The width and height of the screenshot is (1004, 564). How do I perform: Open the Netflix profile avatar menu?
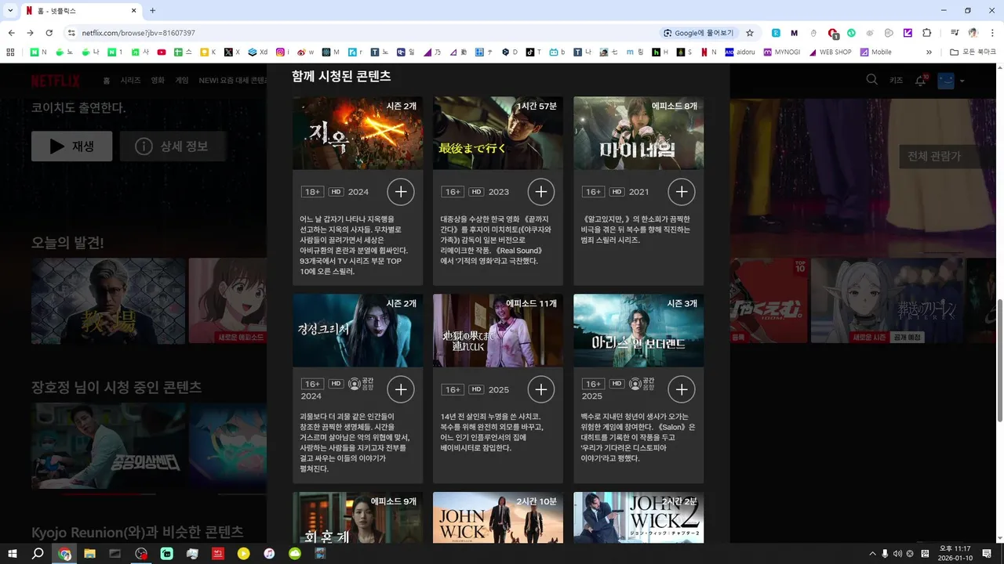946,81
